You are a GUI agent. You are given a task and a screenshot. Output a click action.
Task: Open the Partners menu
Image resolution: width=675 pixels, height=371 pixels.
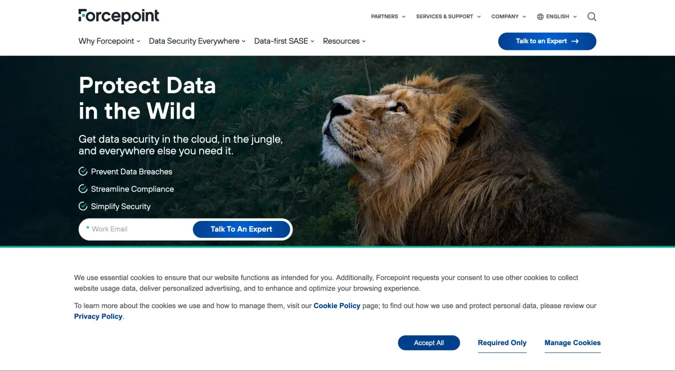(388, 17)
